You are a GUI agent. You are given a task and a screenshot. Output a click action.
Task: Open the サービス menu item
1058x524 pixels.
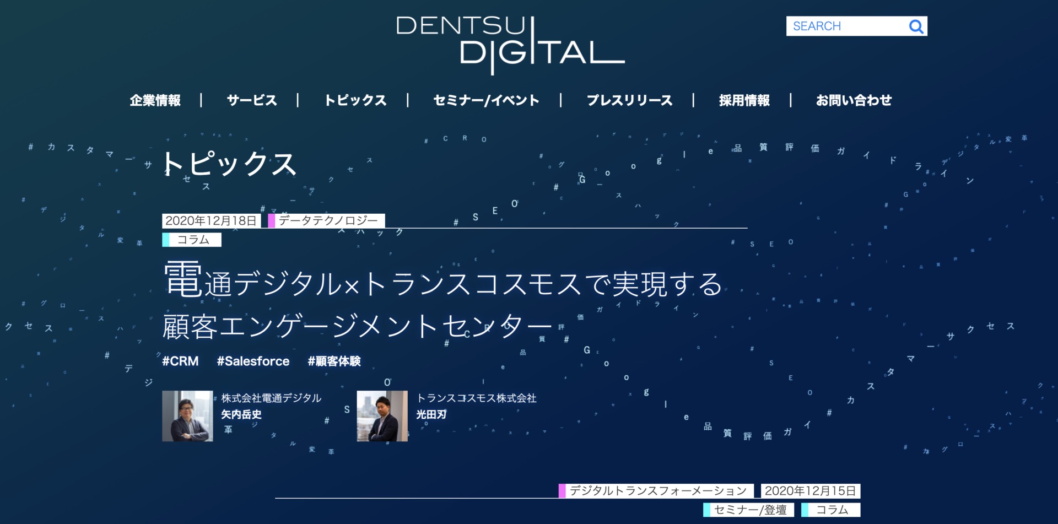click(252, 100)
